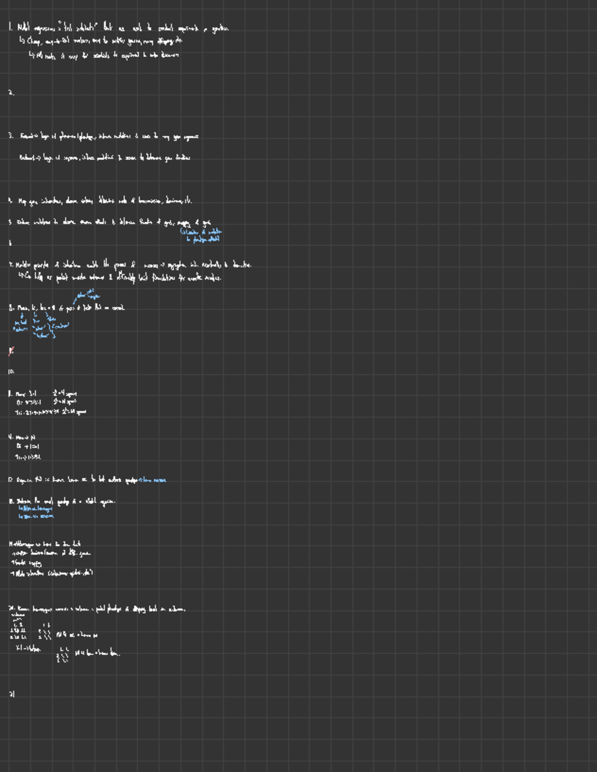Image resolution: width=597 pixels, height=772 pixels.
Task: Select the item 10 number label
Action: coord(11,370)
